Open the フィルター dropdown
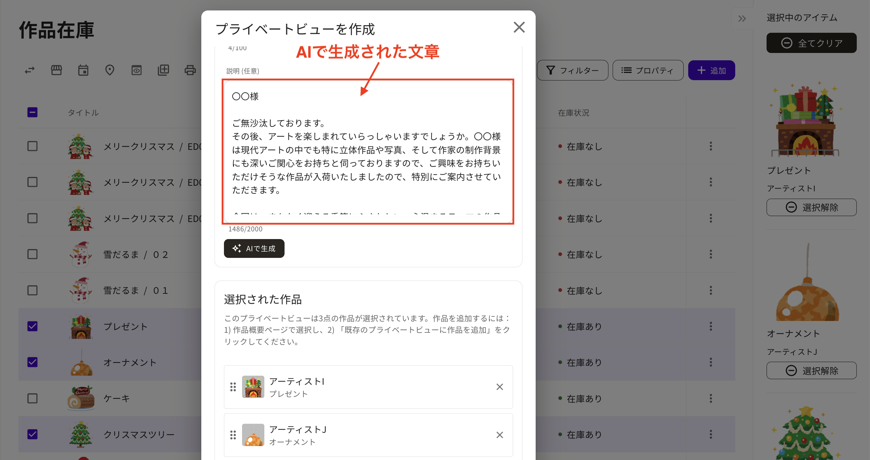This screenshot has width=870, height=460. pos(572,70)
